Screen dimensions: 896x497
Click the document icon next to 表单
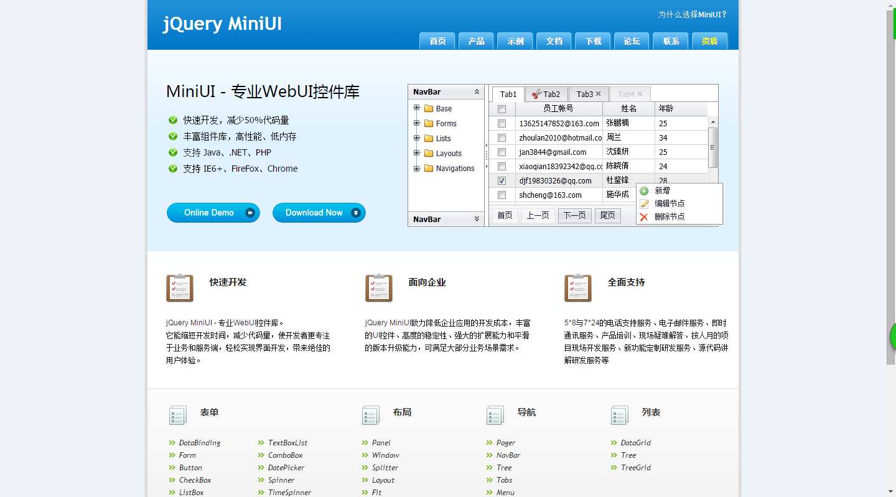(x=178, y=415)
